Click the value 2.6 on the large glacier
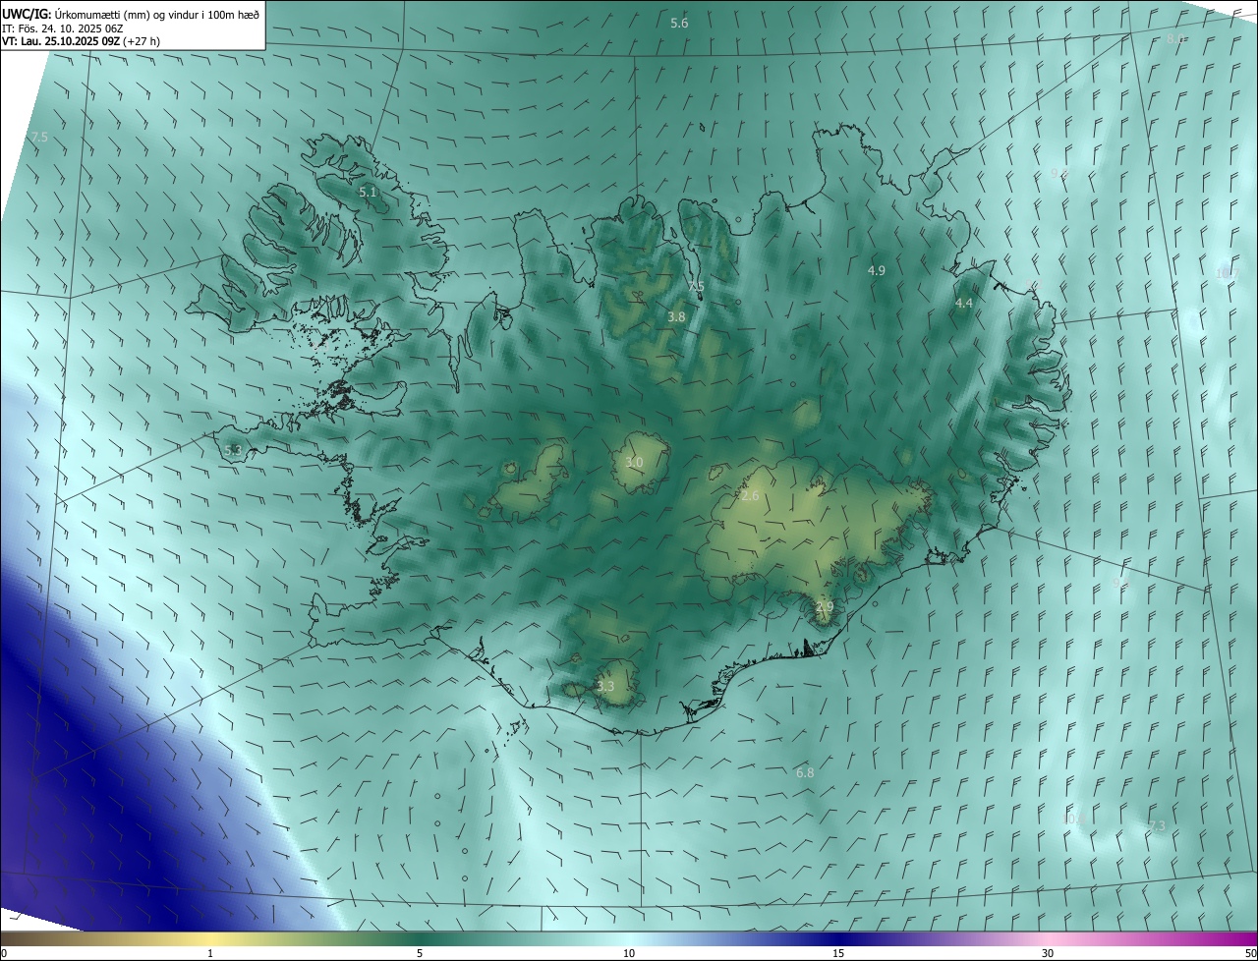The image size is (1258, 961). [750, 496]
